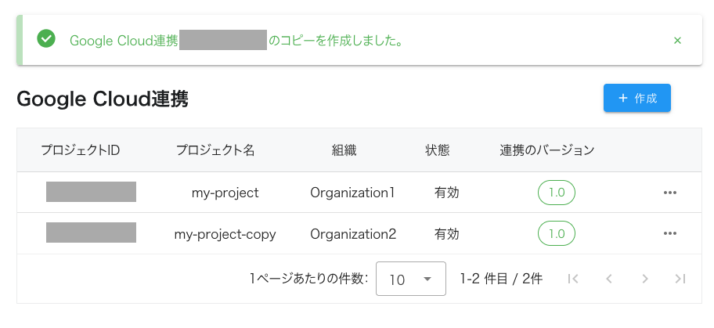Screen dimensions: 714x328
Task: Go to the last page
Action: point(680,279)
